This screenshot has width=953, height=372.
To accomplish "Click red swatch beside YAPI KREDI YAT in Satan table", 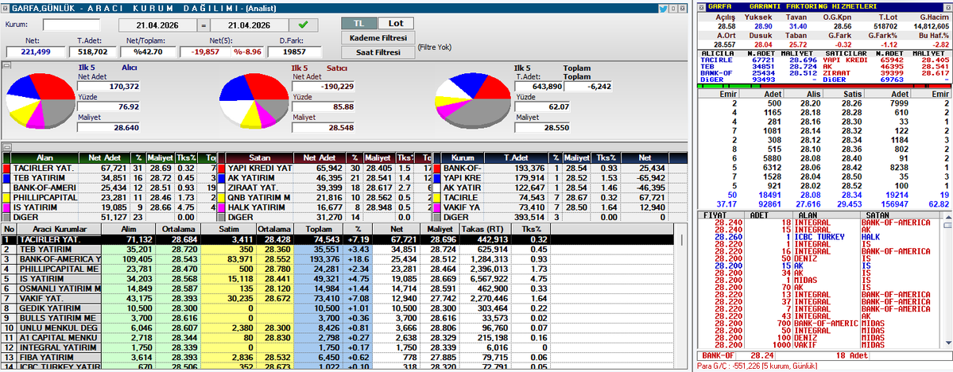I will 222,168.
